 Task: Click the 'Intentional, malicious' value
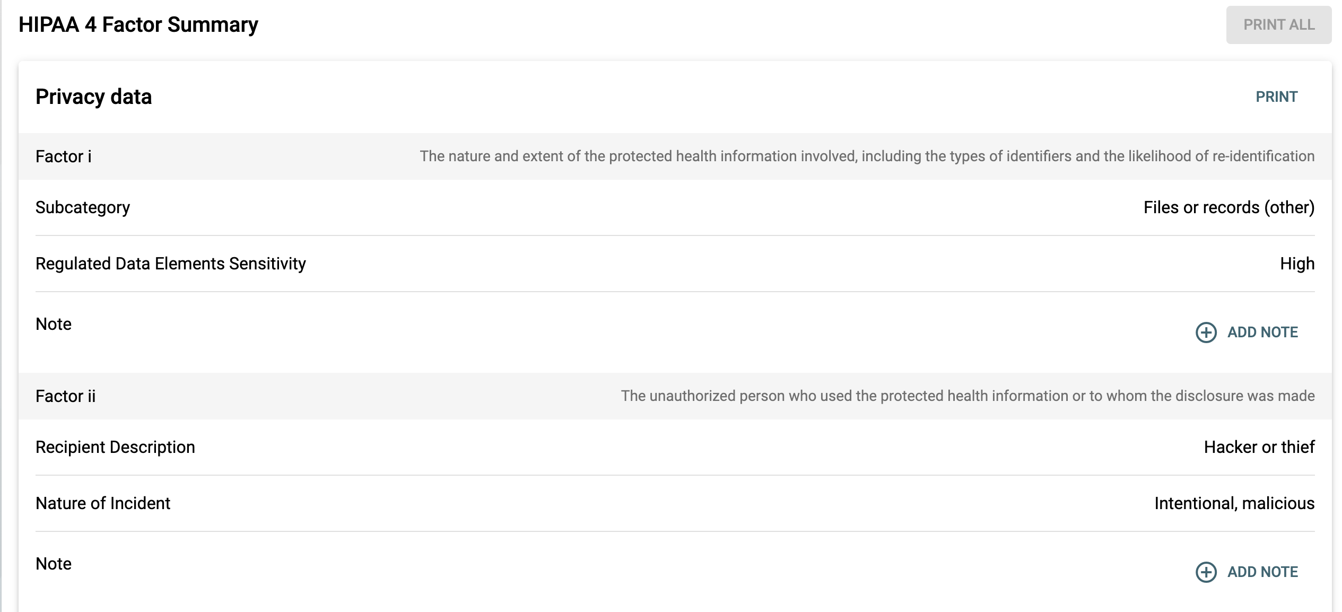click(1234, 503)
